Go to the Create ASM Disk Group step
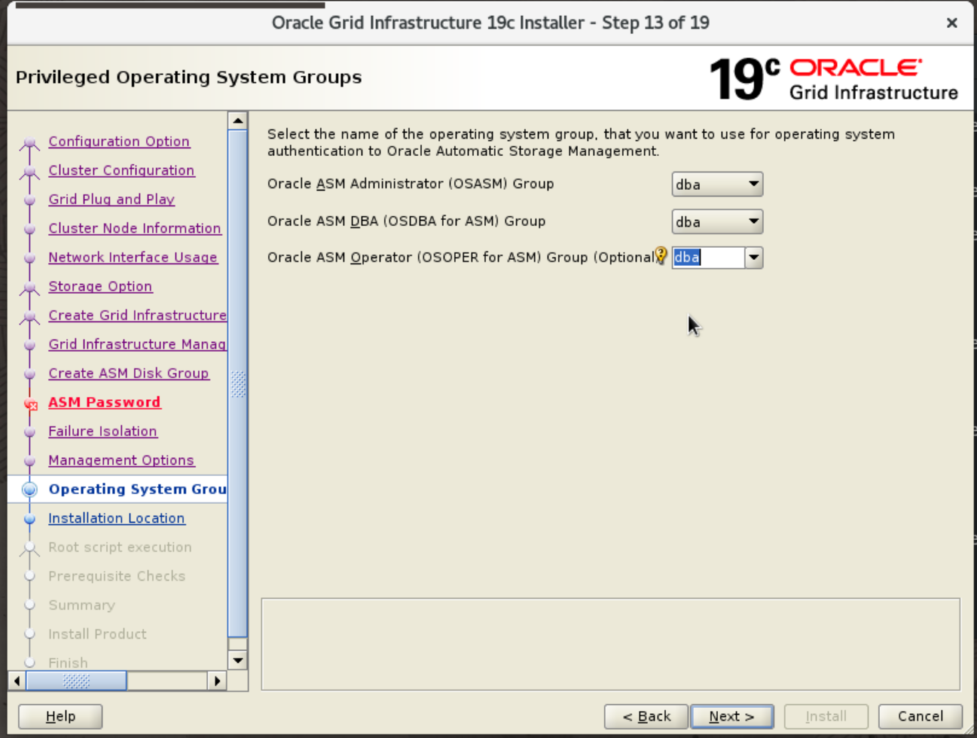 pyautogui.click(x=129, y=374)
